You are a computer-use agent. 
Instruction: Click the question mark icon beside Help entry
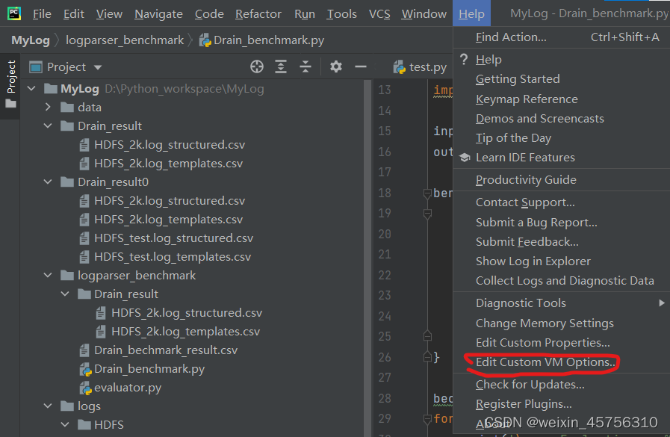465,59
